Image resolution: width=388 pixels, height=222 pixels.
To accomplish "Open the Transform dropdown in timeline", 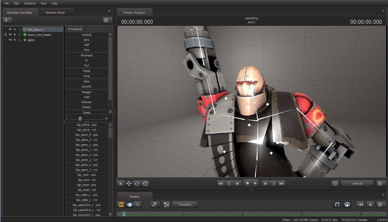I will point(185,205).
